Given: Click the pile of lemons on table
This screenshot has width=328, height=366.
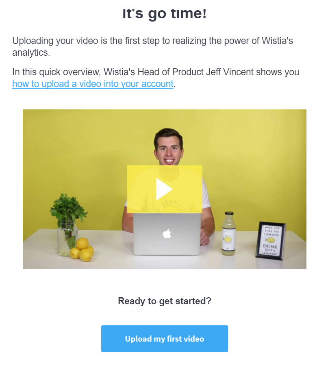Looking at the screenshot, I should [x=82, y=250].
